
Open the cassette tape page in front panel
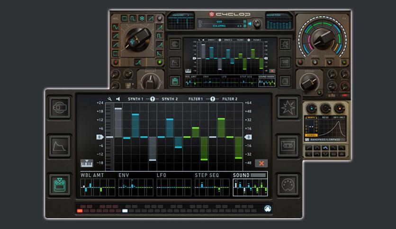click(x=288, y=146)
